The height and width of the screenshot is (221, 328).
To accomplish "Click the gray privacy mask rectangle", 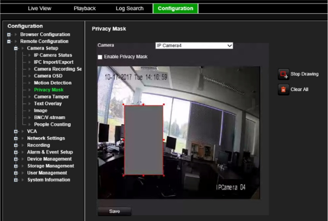I will tap(144, 140).
